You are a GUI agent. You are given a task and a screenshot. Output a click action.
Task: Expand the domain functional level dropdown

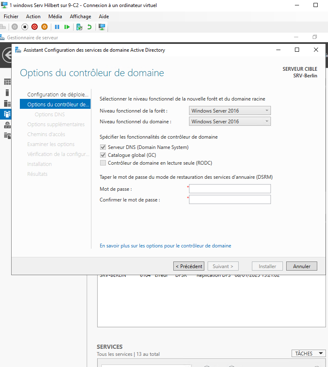(230, 121)
